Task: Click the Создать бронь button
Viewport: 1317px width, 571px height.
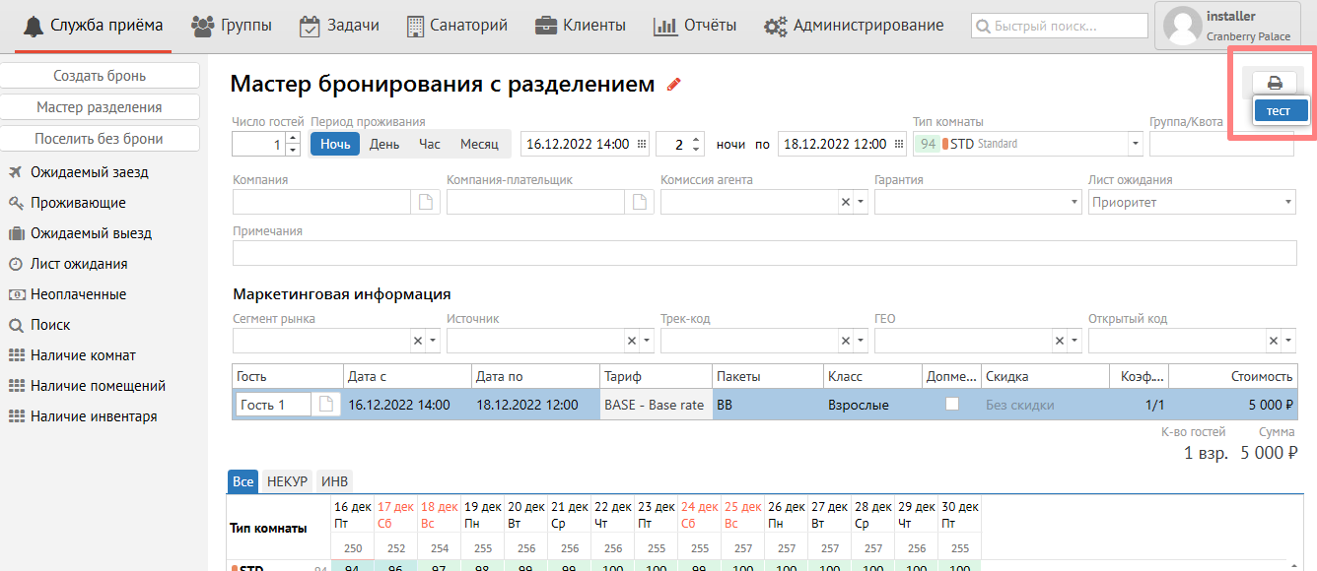Action: [x=100, y=76]
